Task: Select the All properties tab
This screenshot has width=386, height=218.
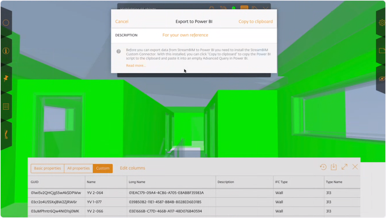Action: tap(78, 168)
